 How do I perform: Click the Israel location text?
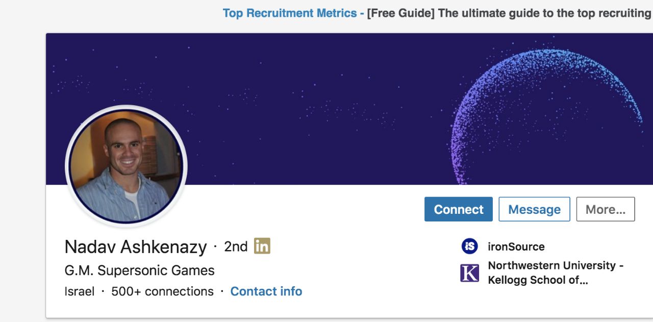(80, 291)
